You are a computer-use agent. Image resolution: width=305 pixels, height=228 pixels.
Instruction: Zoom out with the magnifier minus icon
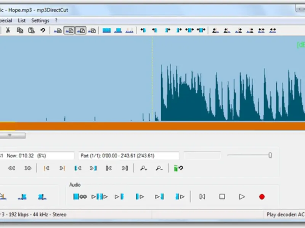pos(159,168)
